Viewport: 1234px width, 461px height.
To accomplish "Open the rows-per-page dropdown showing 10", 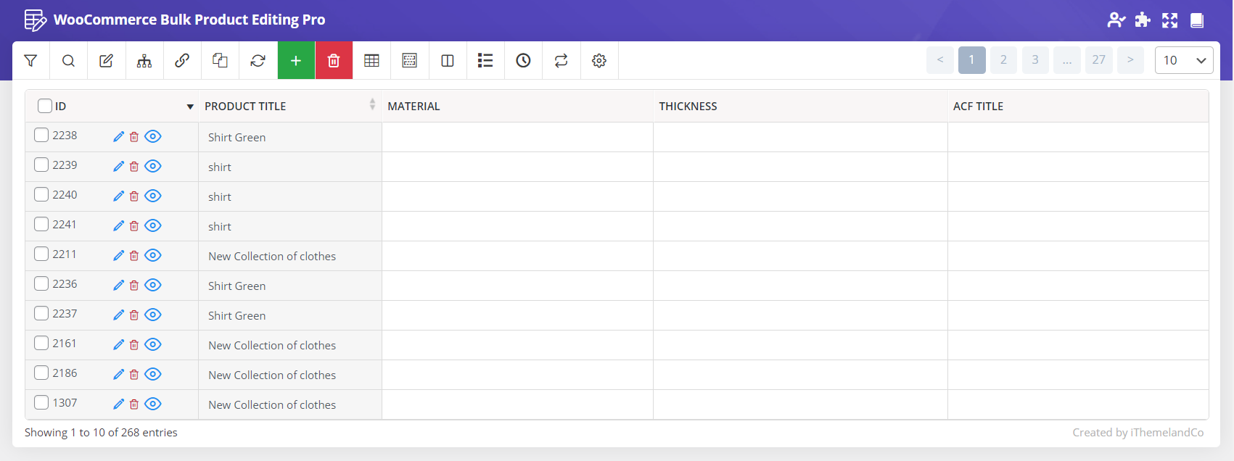I will [1183, 60].
